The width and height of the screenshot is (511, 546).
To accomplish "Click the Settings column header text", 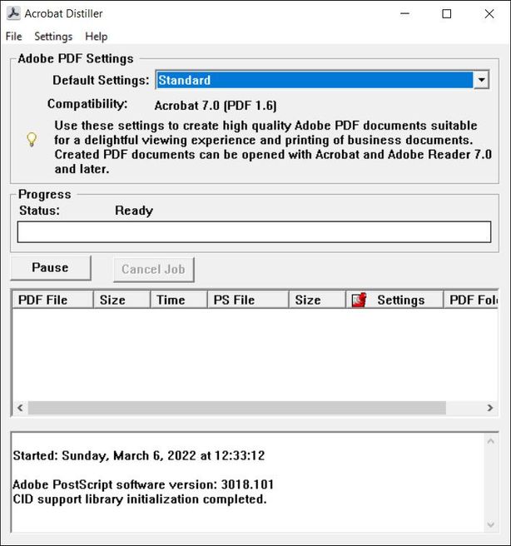I will 401,300.
